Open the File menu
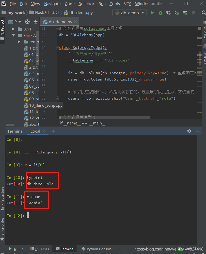The image size is (206, 254). [13, 4]
